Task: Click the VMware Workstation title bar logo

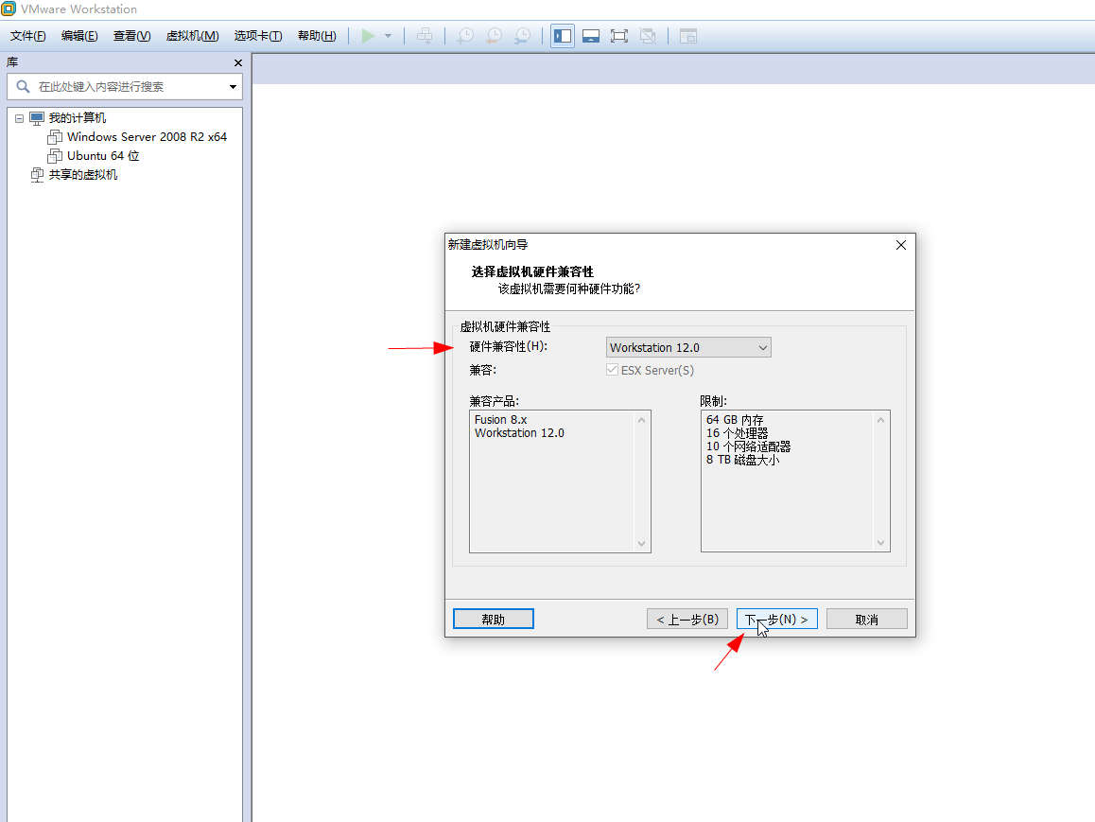Action: pyautogui.click(x=9, y=9)
